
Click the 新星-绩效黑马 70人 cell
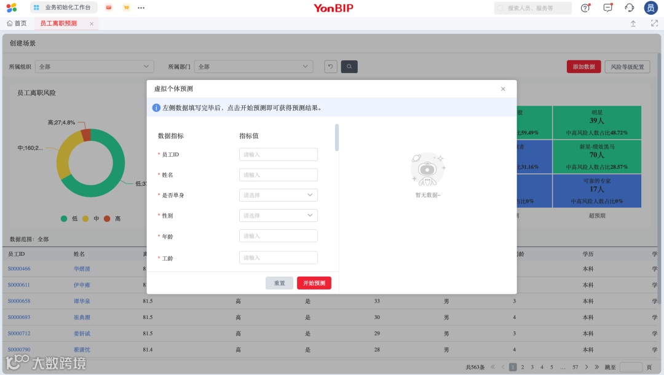596,157
